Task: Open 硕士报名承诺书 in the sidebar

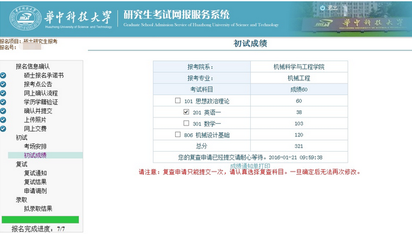Action: 43,75
